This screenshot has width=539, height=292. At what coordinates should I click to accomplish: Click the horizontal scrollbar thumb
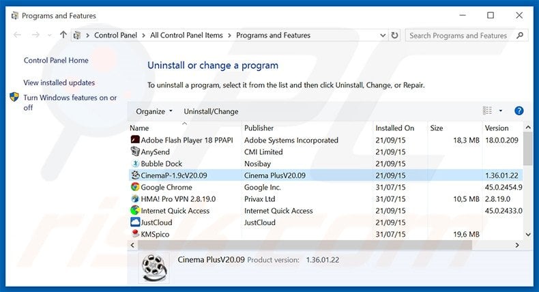pyautogui.click(x=305, y=245)
